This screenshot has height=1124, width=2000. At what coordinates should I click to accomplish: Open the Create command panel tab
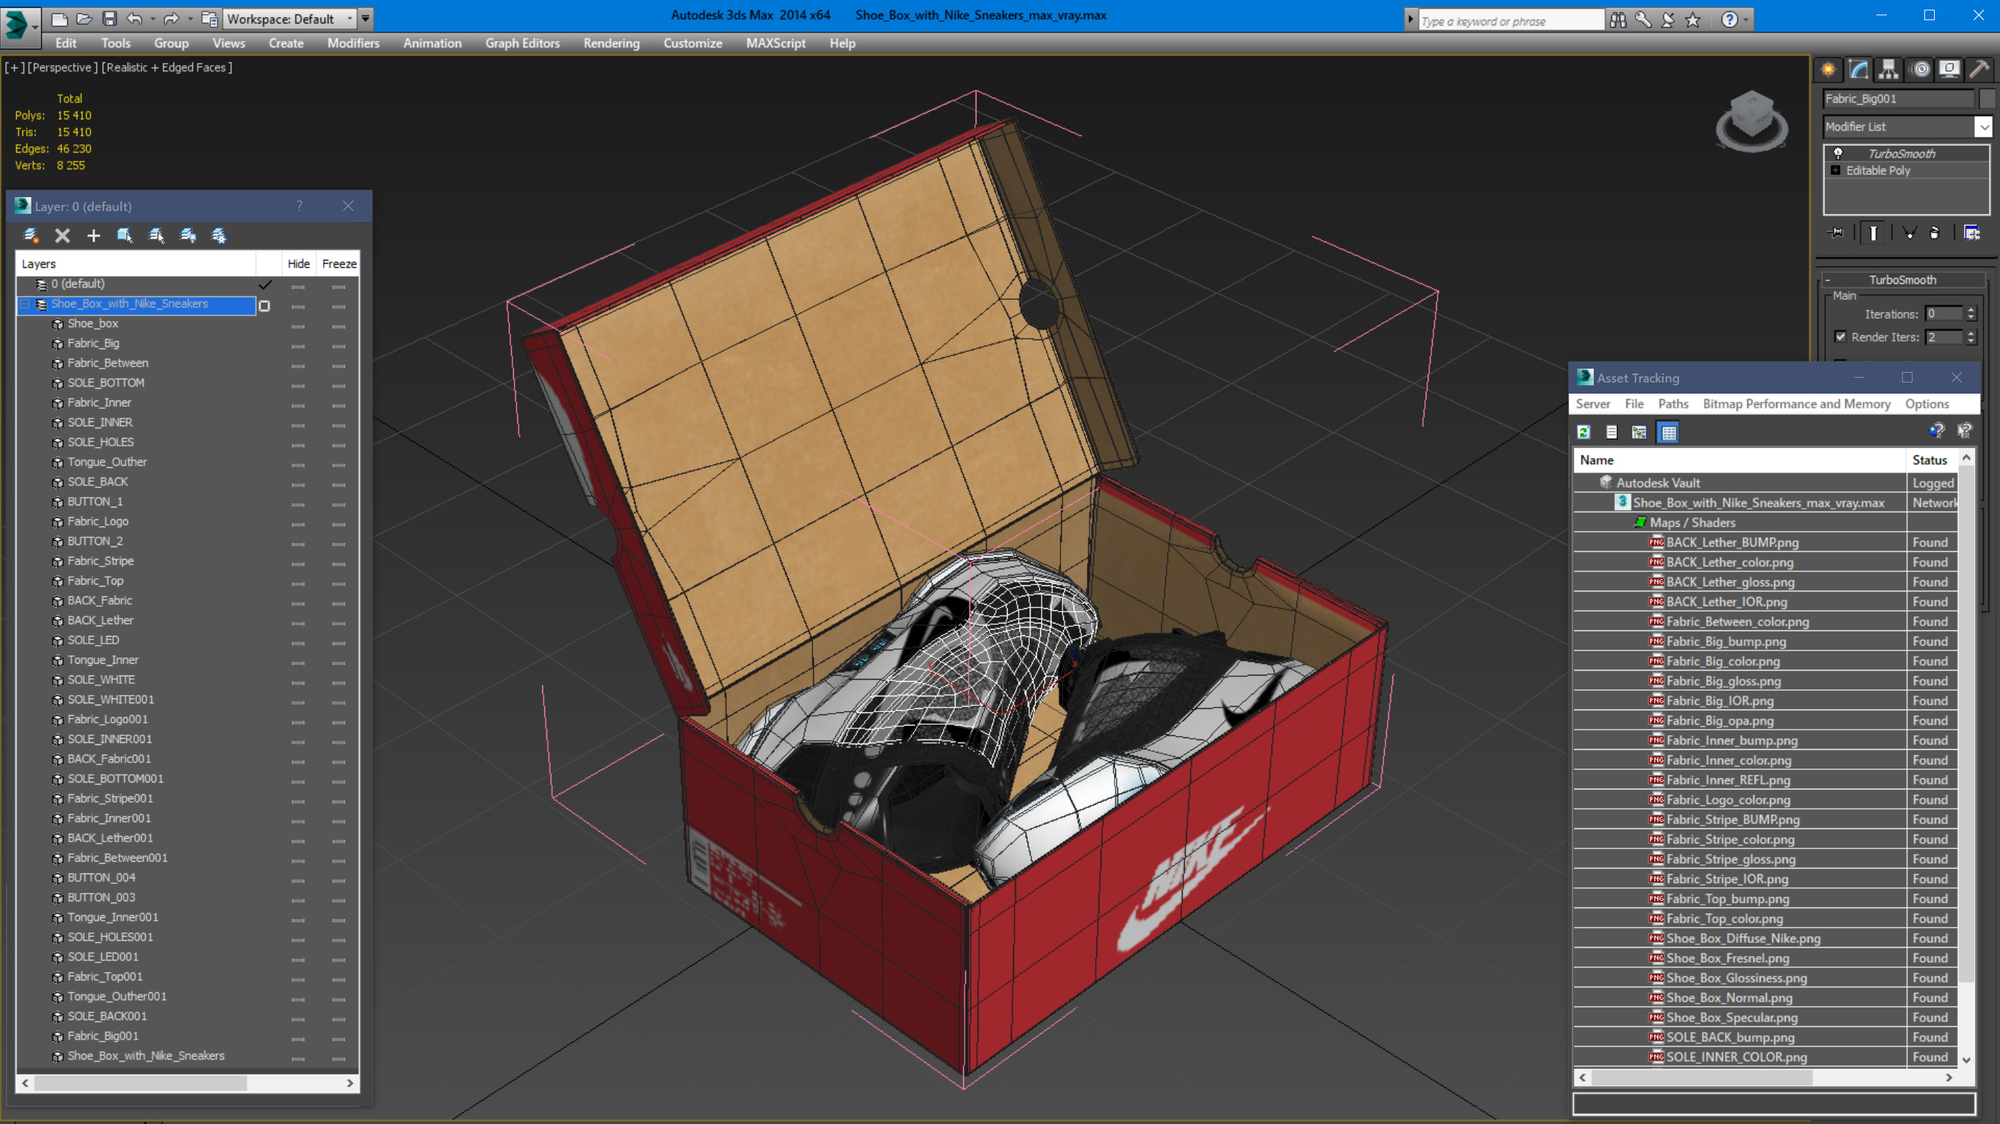pyautogui.click(x=1828, y=70)
